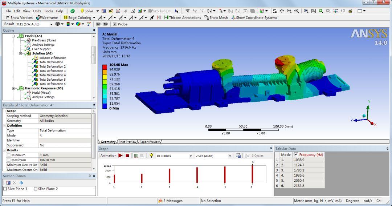
Task: Click the Distributed animation frames icon
Action: click(136, 156)
